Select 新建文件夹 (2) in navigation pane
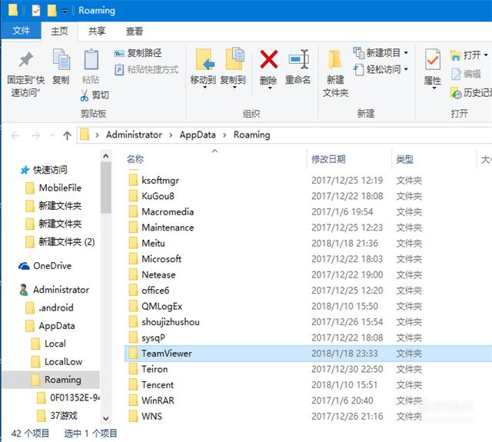Viewport: 492px width, 442px height. point(60,242)
